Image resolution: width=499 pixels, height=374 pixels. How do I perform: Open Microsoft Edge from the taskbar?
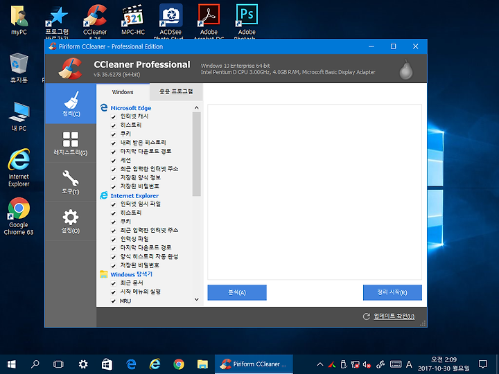coord(131,364)
